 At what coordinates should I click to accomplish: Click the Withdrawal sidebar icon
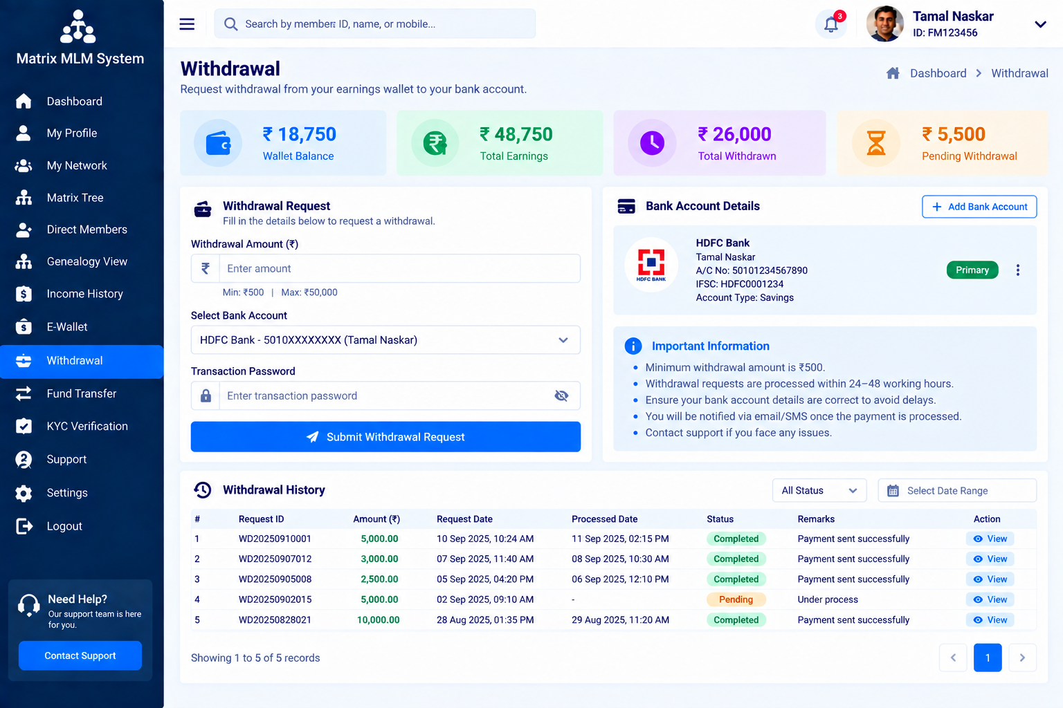[x=24, y=360]
